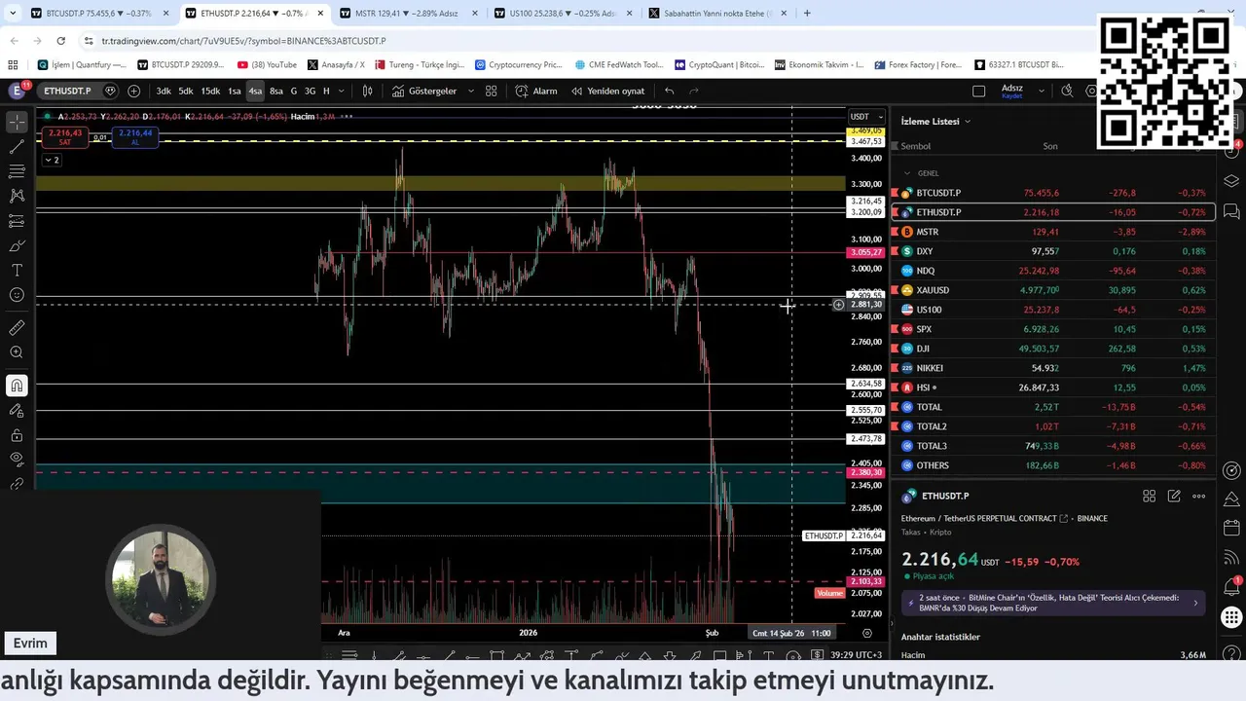Select the 3dk timeframe
Screen dimensions: 1246x701
pyautogui.click(x=164, y=91)
